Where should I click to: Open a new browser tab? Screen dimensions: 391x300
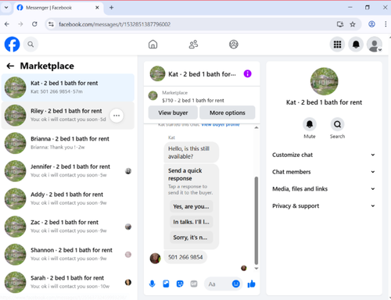click(111, 8)
